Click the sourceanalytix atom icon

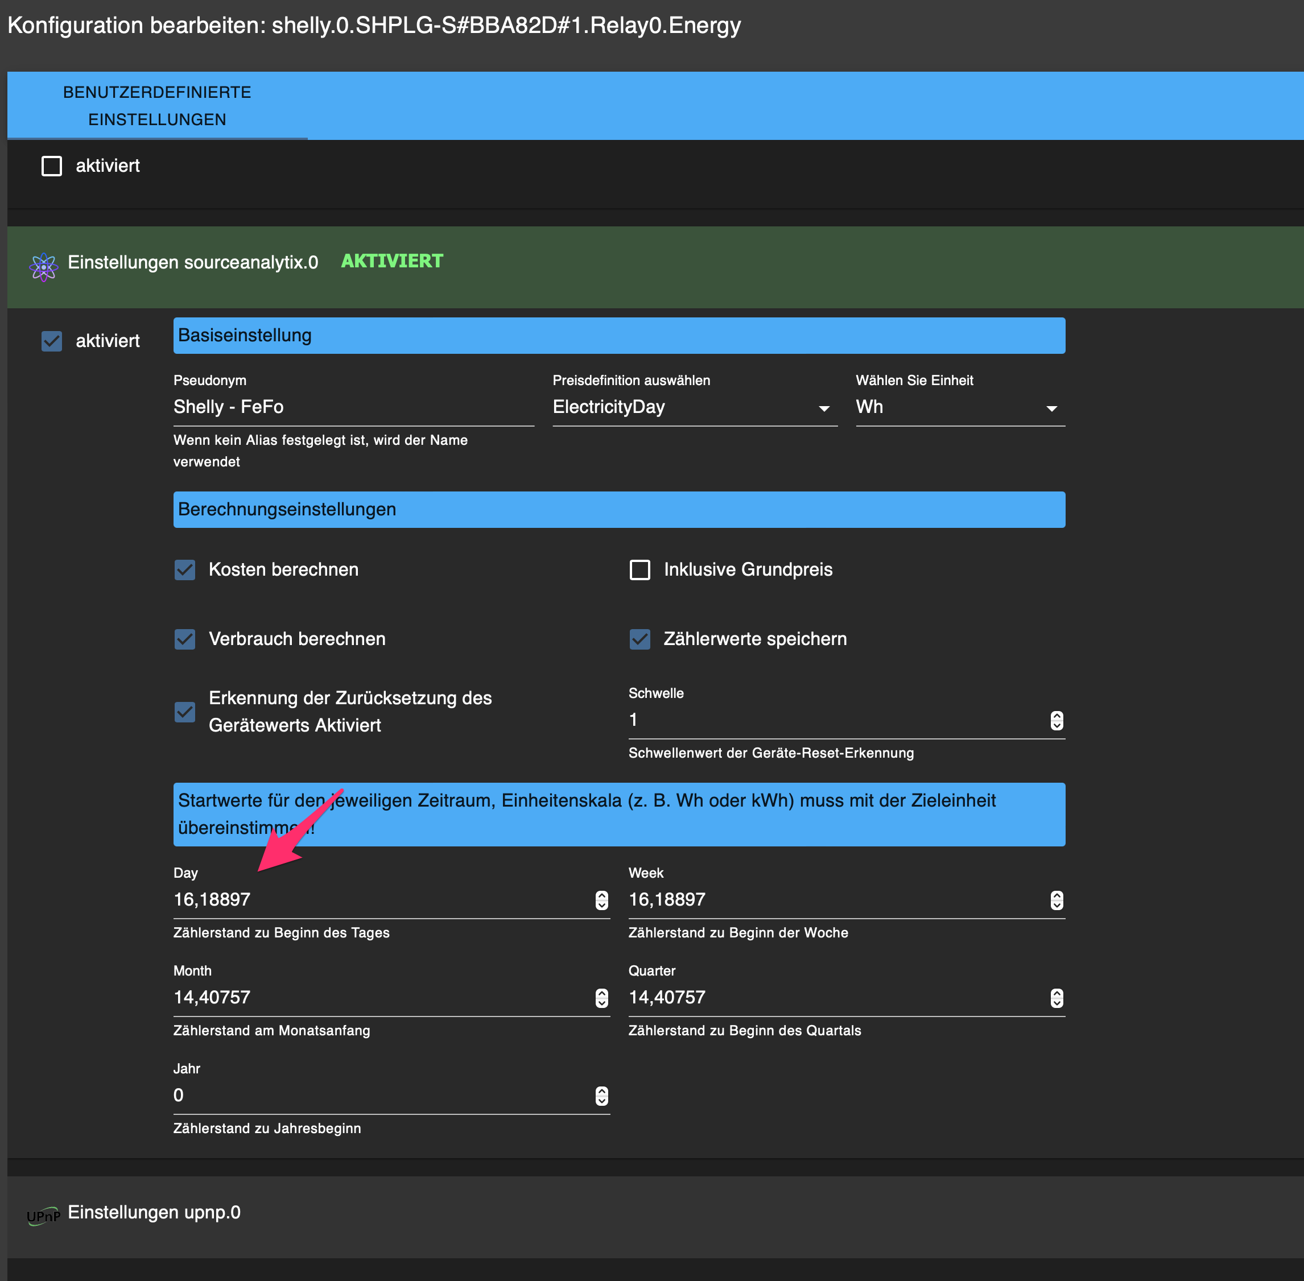44,267
